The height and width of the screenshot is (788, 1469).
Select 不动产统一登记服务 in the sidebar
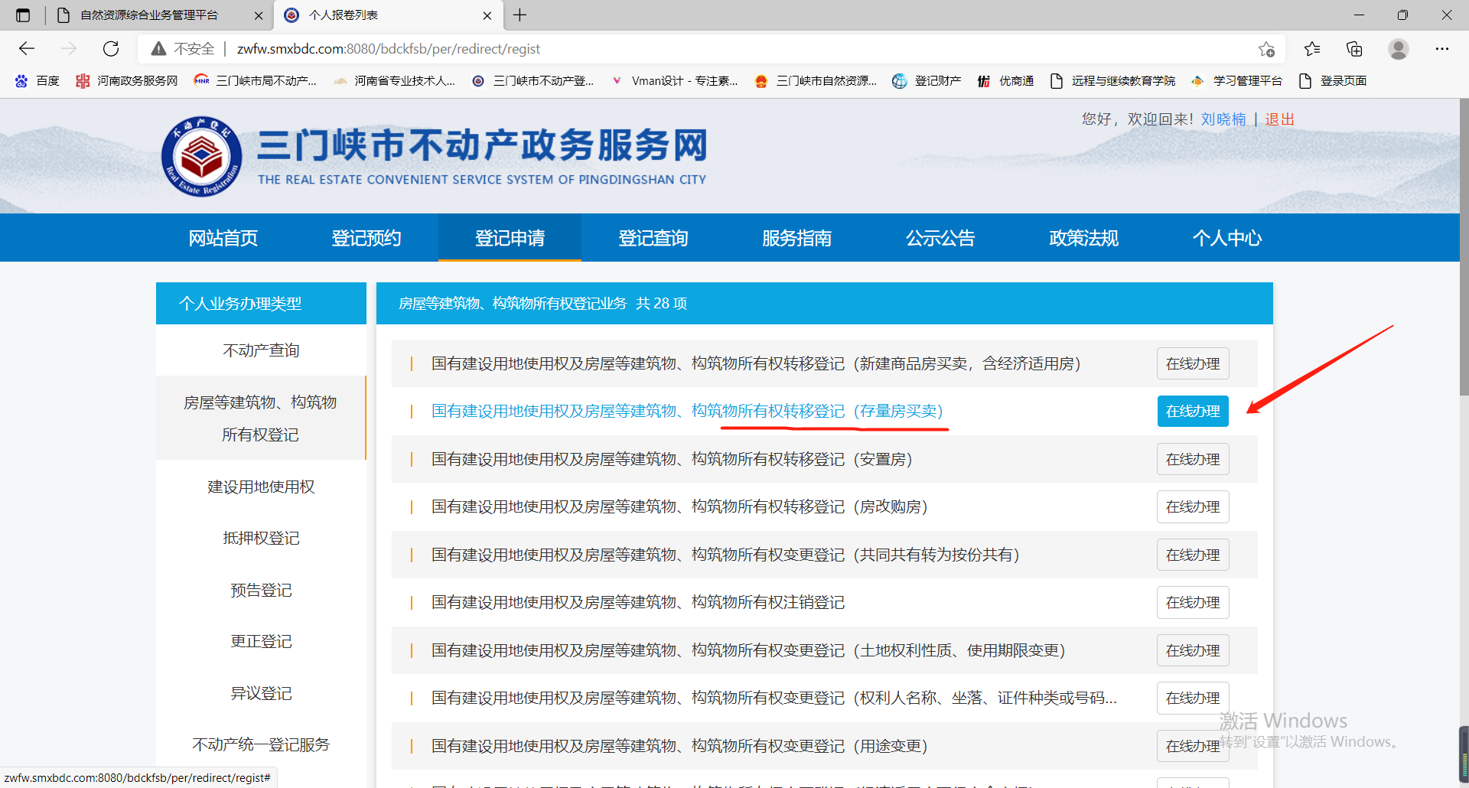coord(261,744)
